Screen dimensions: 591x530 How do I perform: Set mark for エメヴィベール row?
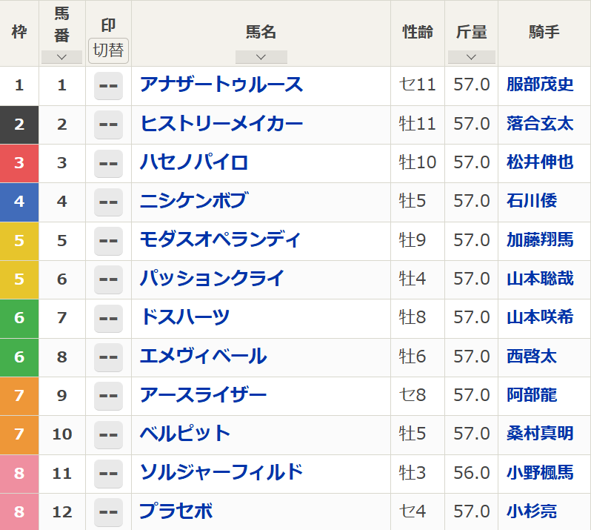pyautogui.click(x=108, y=357)
